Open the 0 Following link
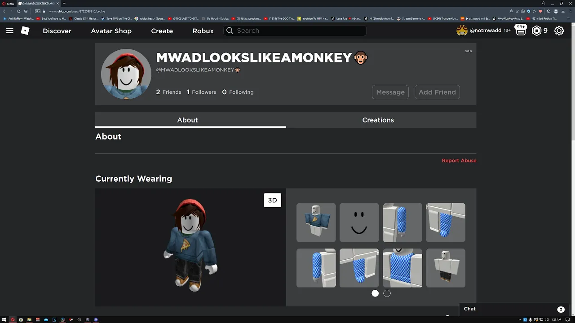Image resolution: width=575 pixels, height=323 pixels. pos(238,92)
